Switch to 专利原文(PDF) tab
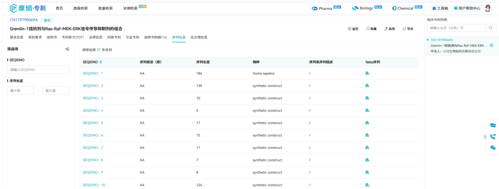499x189 pixels. click(x=73, y=37)
